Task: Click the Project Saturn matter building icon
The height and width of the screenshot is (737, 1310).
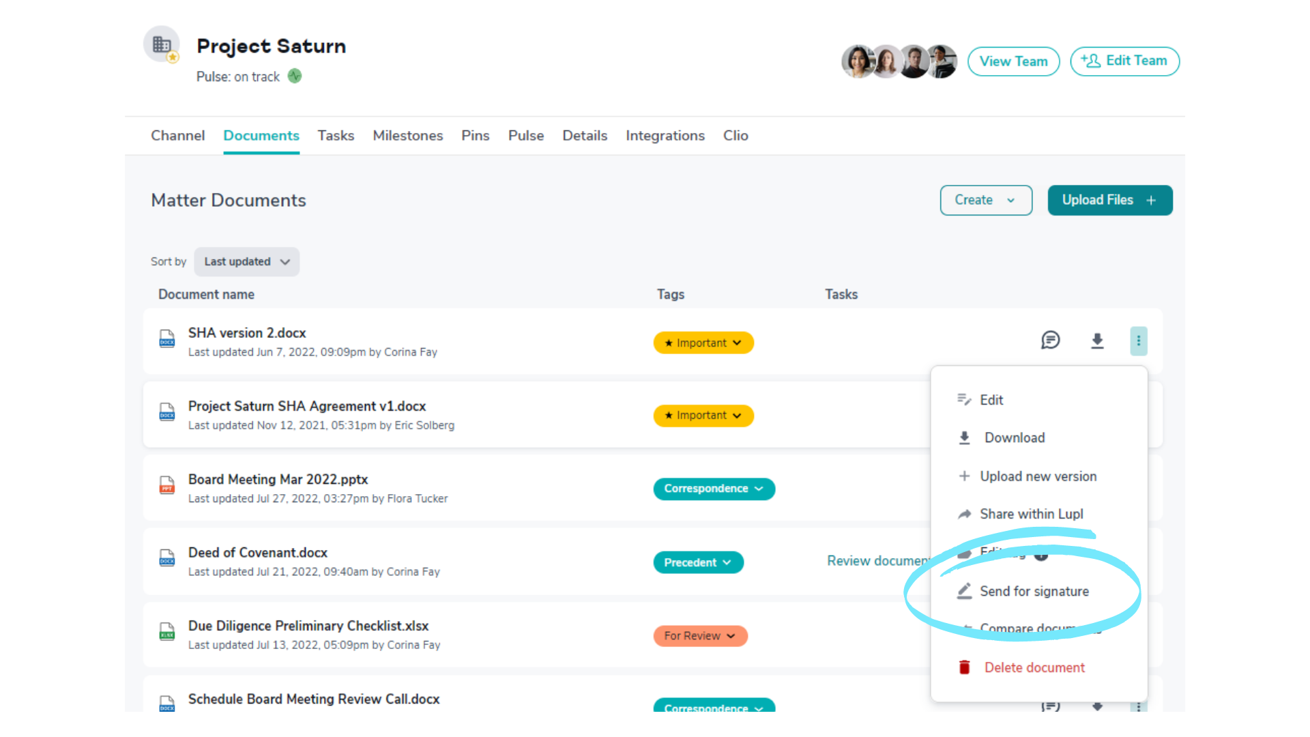Action: (x=162, y=45)
